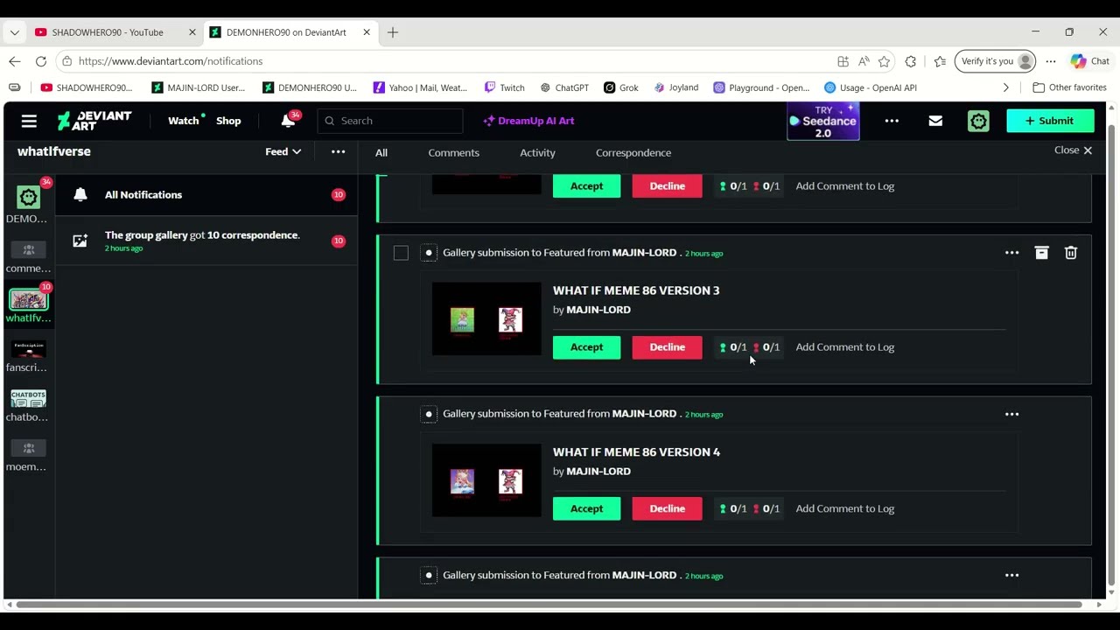The image size is (1120, 630).
Task: Open options menu for VERSION 4 submission
Action: click(1011, 414)
